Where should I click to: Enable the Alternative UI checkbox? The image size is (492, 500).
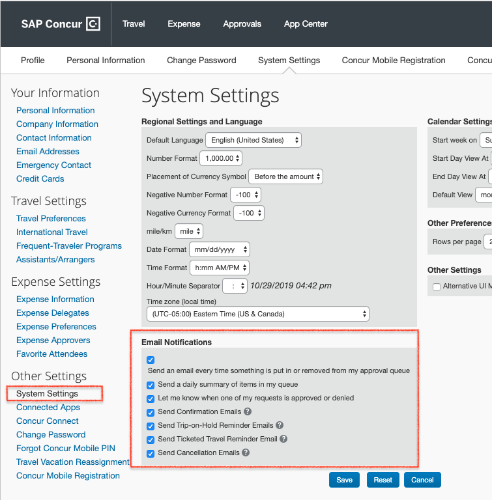pos(437,286)
